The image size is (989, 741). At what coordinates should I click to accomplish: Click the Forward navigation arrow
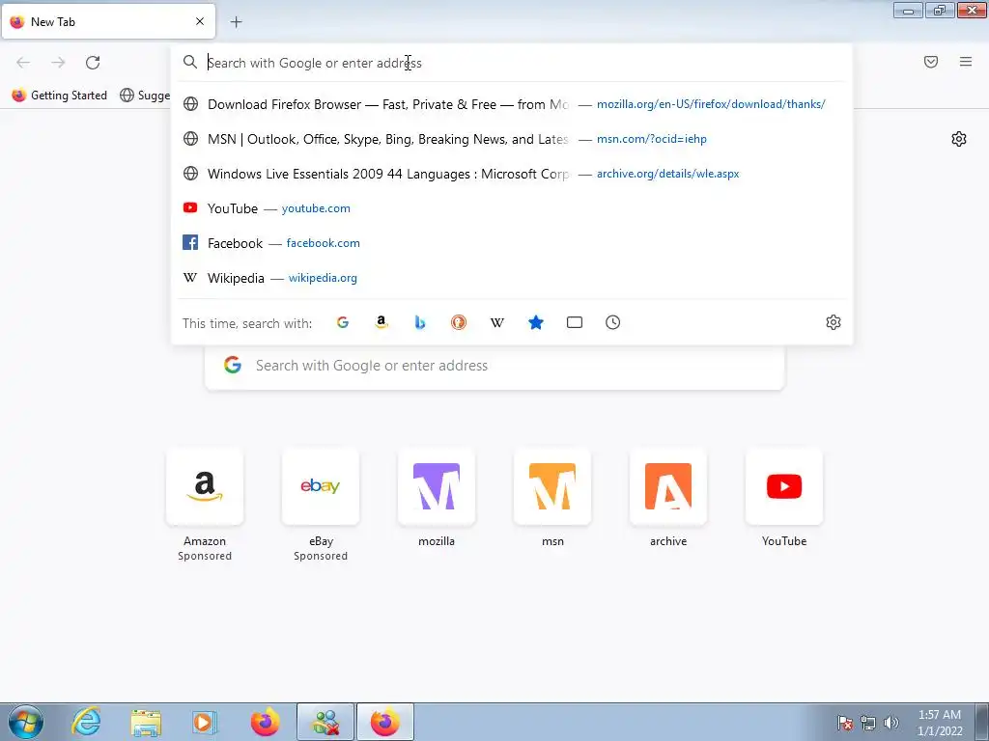58,63
